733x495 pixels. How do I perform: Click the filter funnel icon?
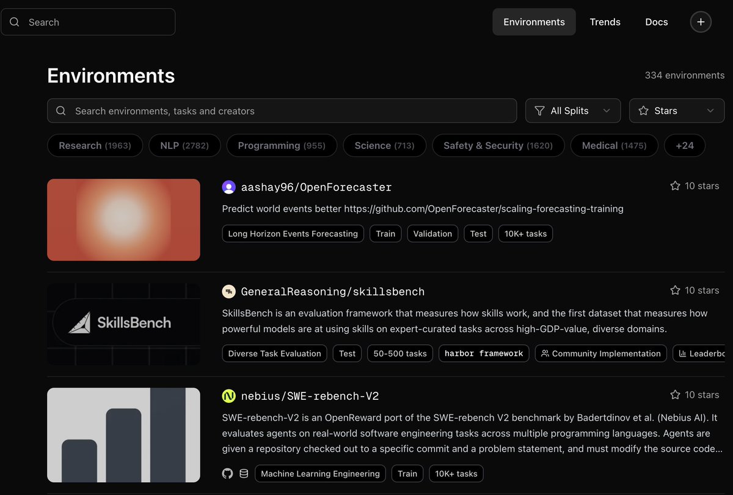(539, 111)
